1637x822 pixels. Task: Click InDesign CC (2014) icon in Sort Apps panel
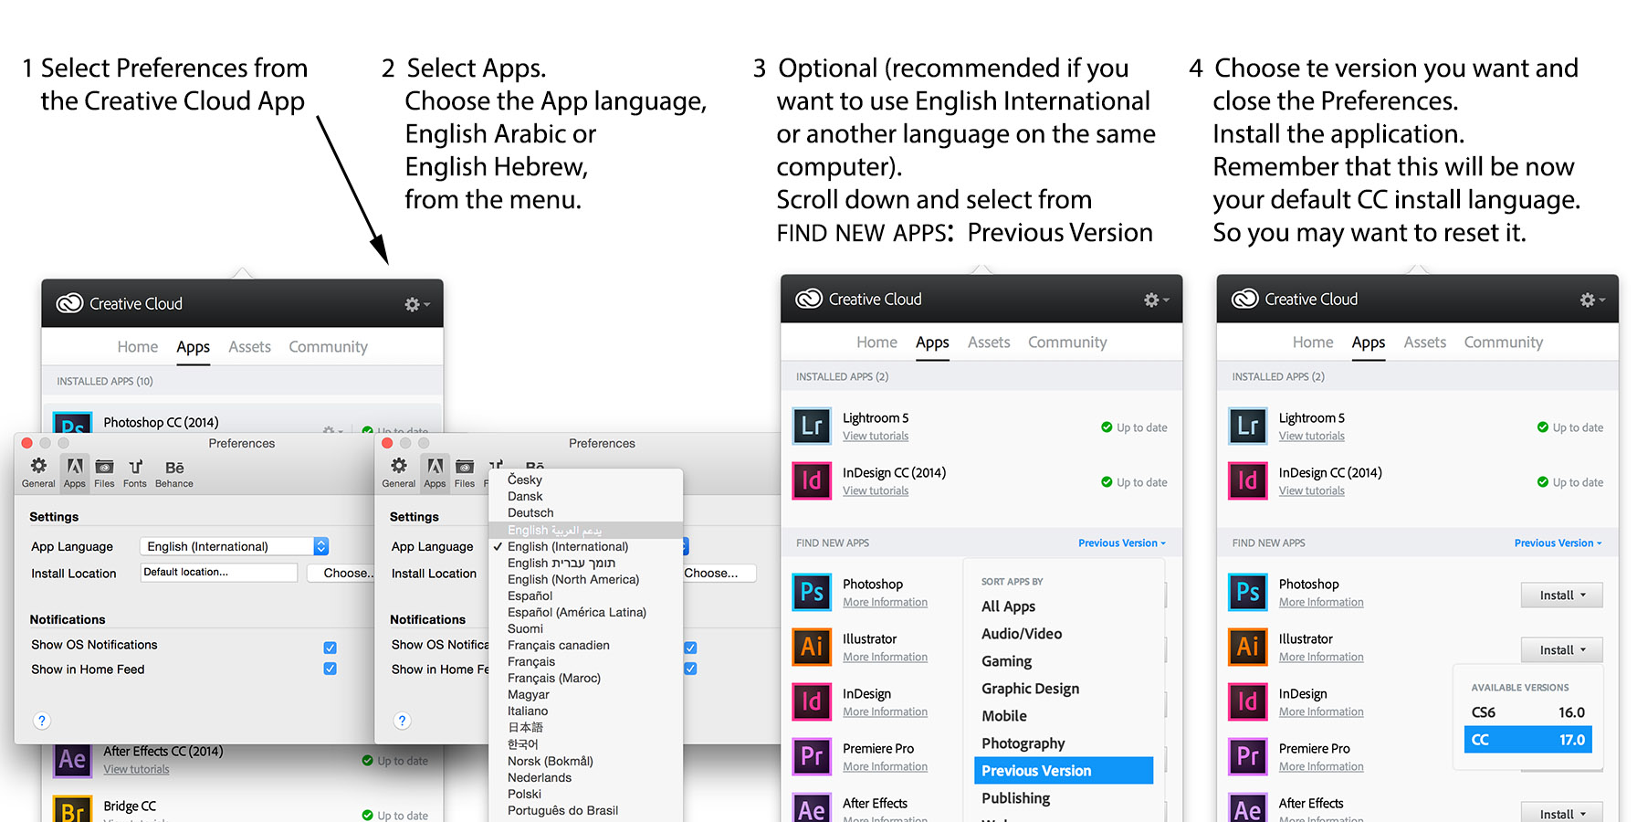coord(812,481)
